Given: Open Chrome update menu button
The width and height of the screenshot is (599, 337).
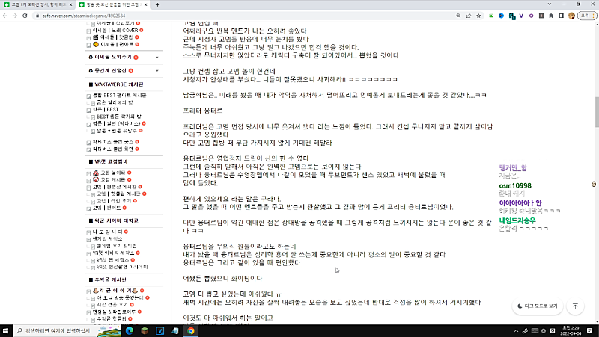Looking at the screenshot, I should tap(587, 16).
